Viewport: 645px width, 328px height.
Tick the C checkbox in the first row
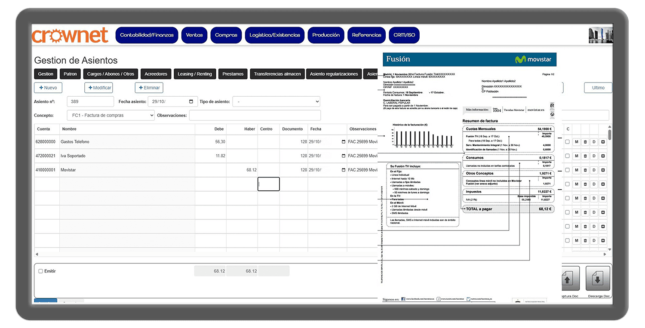(568, 142)
